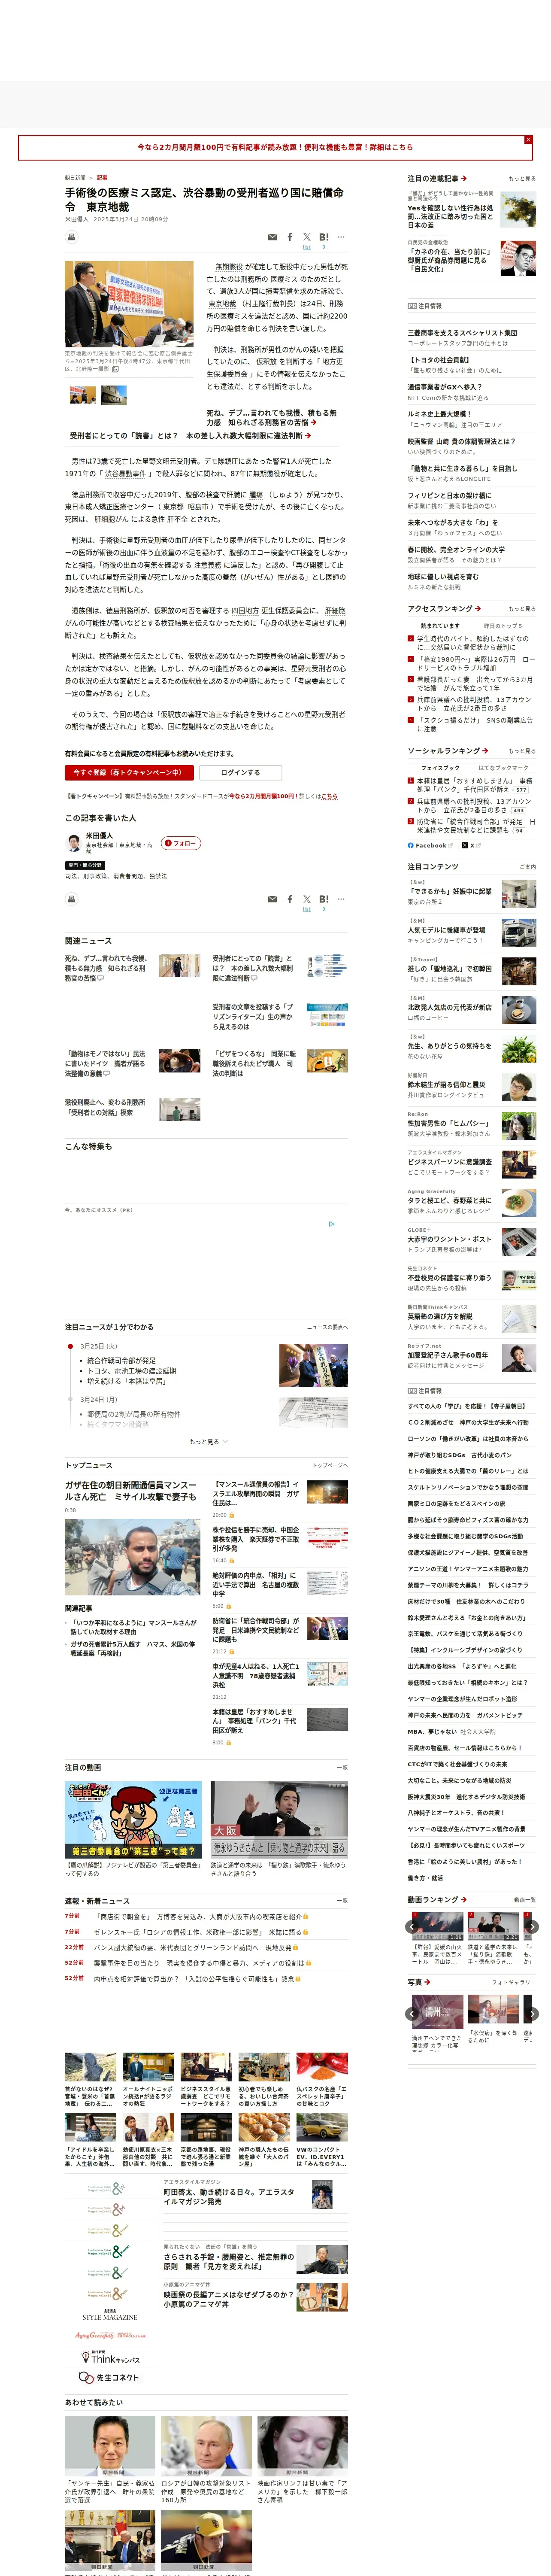Open 町田啓太 アエラスタイルマガジン article

[x=229, y=2196]
